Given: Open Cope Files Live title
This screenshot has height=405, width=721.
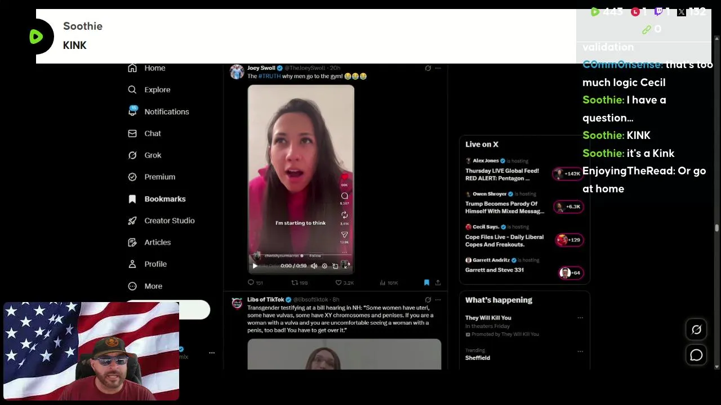Looking at the screenshot, I should (504, 241).
